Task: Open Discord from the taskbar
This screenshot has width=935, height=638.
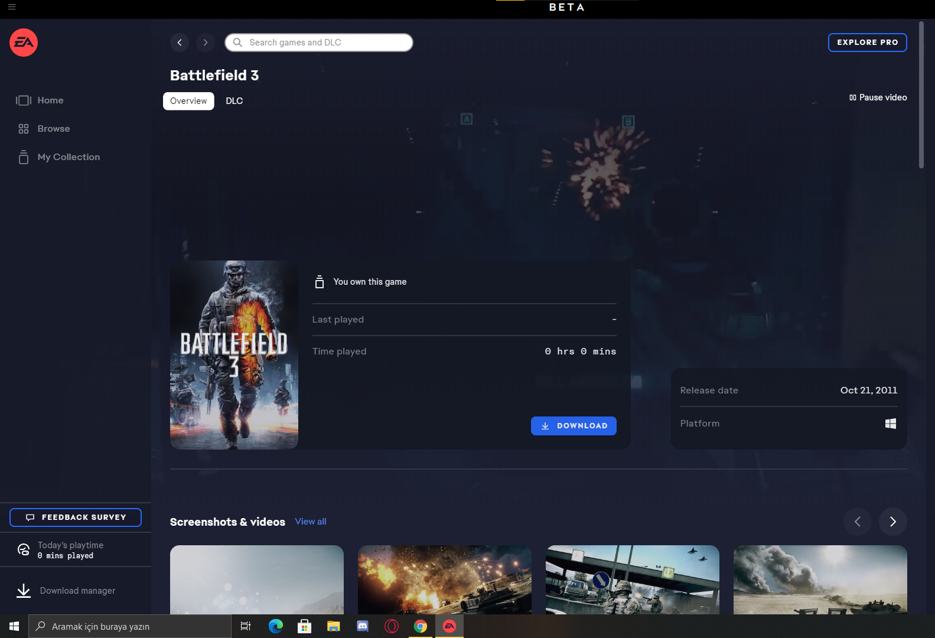Action: [363, 626]
